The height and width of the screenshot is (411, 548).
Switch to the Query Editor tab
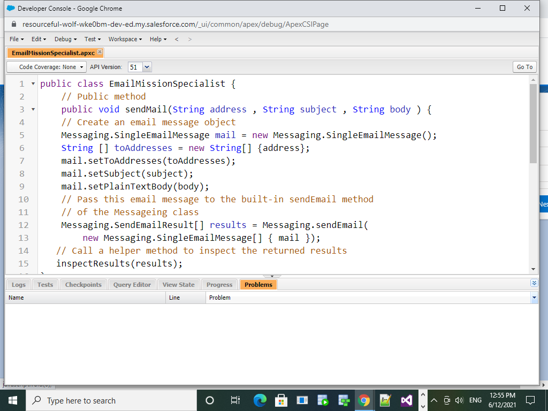point(132,284)
